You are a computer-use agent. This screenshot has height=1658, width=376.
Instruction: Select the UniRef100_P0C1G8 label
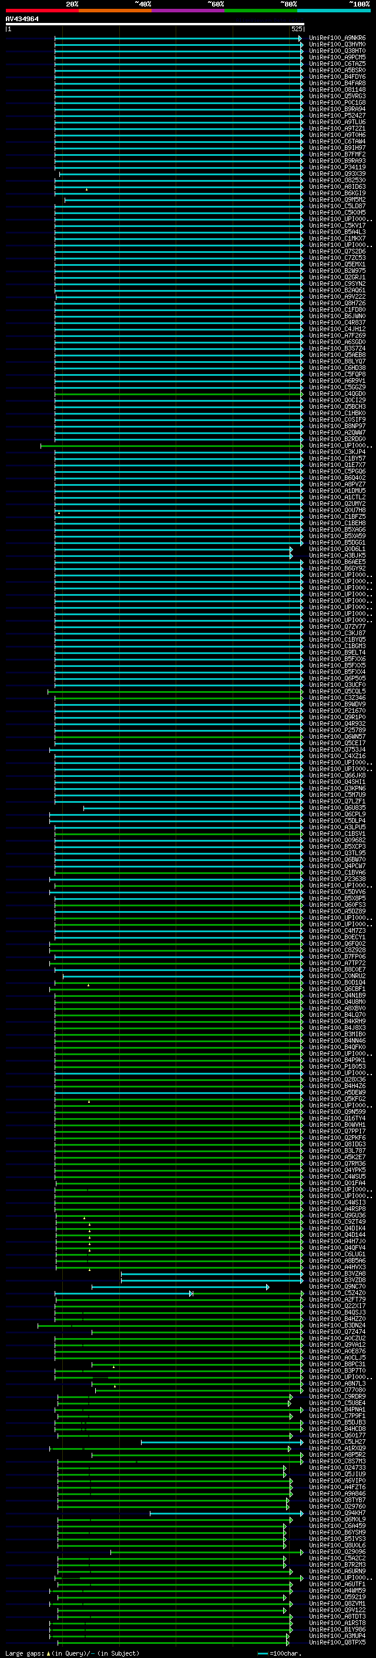pos(337,102)
